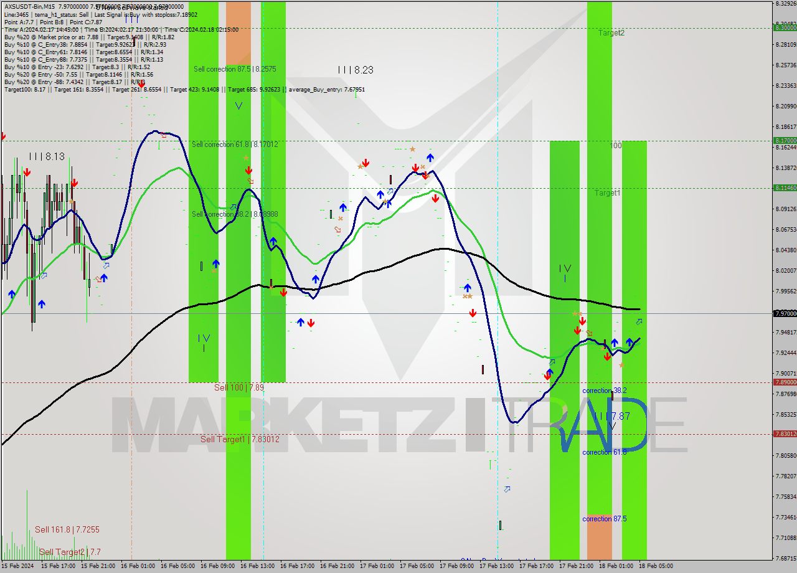Select the 17 Feb 21:00 time label

tap(576, 566)
